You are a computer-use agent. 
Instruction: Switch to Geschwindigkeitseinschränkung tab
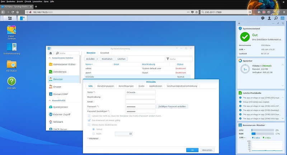[x=182, y=86]
